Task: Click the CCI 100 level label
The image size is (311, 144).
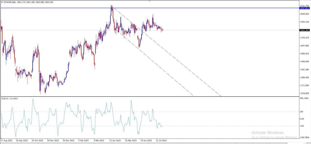Action: tap(302, 112)
